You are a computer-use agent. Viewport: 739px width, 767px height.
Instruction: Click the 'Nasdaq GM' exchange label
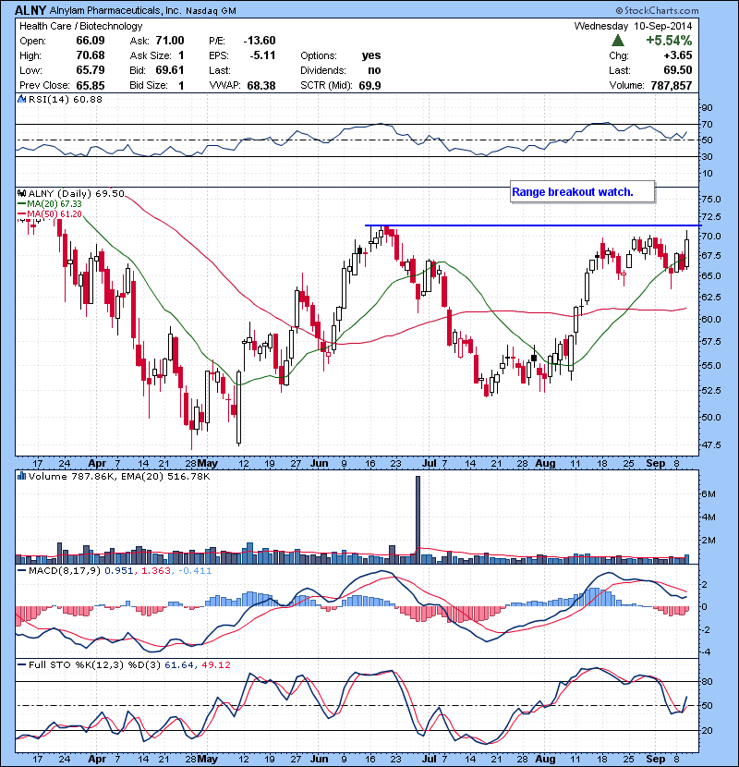(x=212, y=11)
